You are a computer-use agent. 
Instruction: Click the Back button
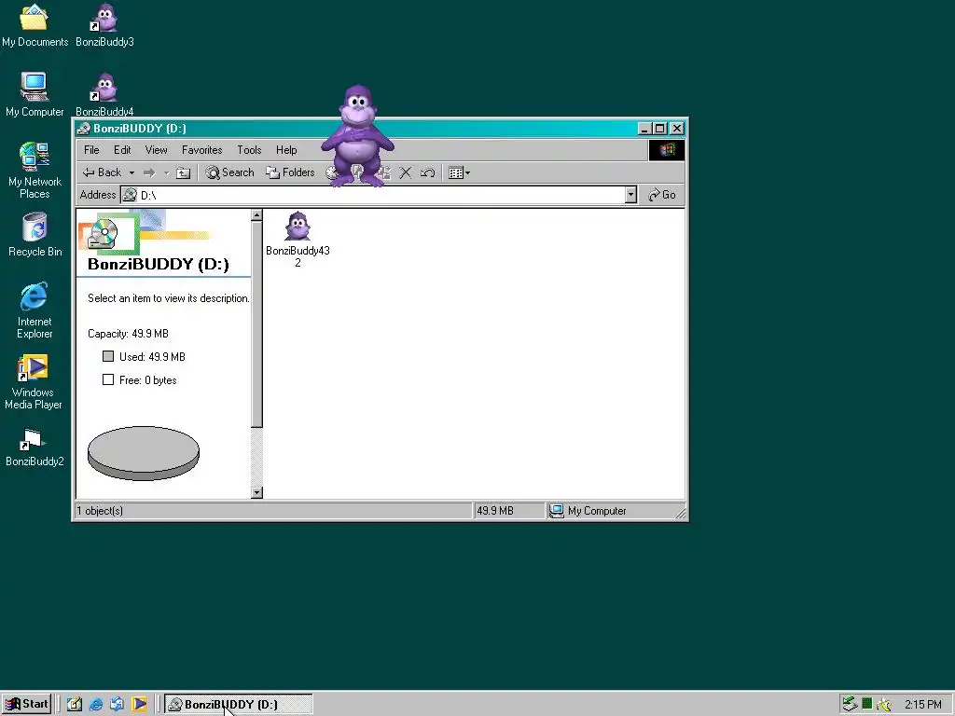(103, 172)
